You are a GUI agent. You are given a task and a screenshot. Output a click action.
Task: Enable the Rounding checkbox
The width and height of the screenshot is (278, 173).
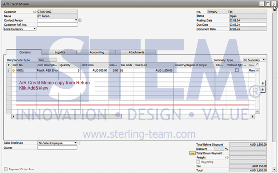198,162
